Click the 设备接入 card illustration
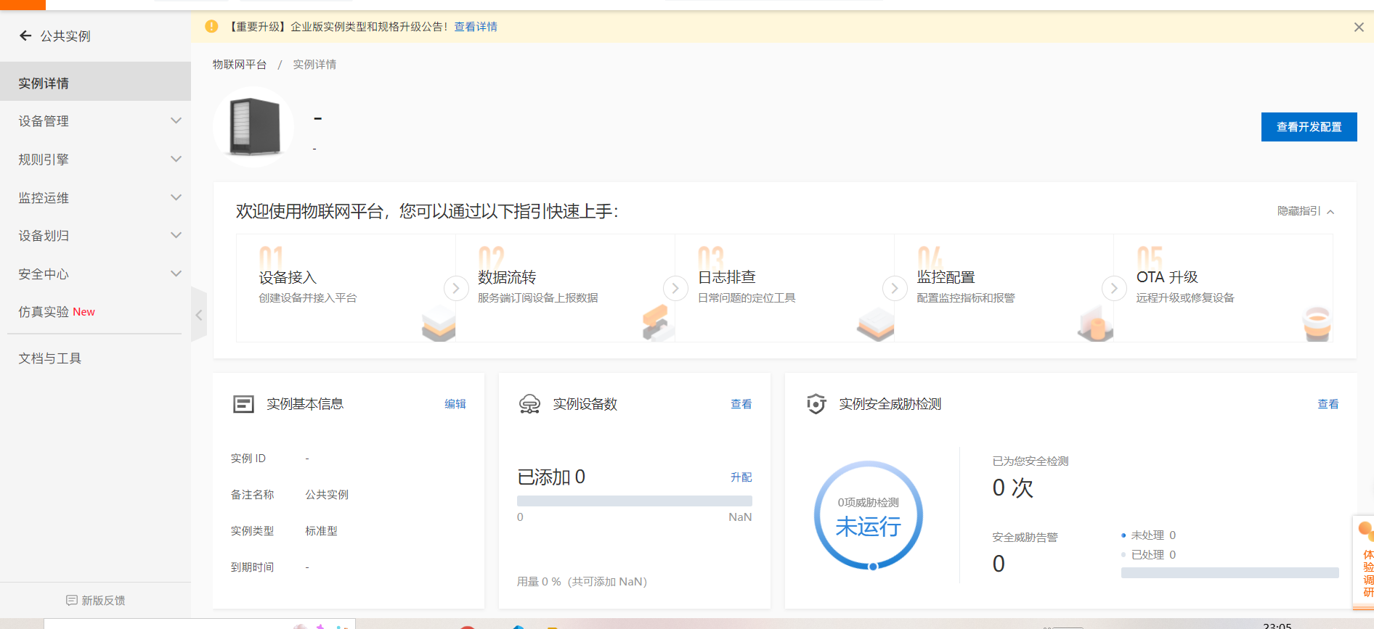The image size is (1374, 629). tap(439, 323)
